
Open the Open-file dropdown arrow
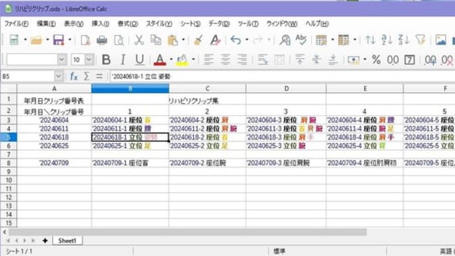47,40
